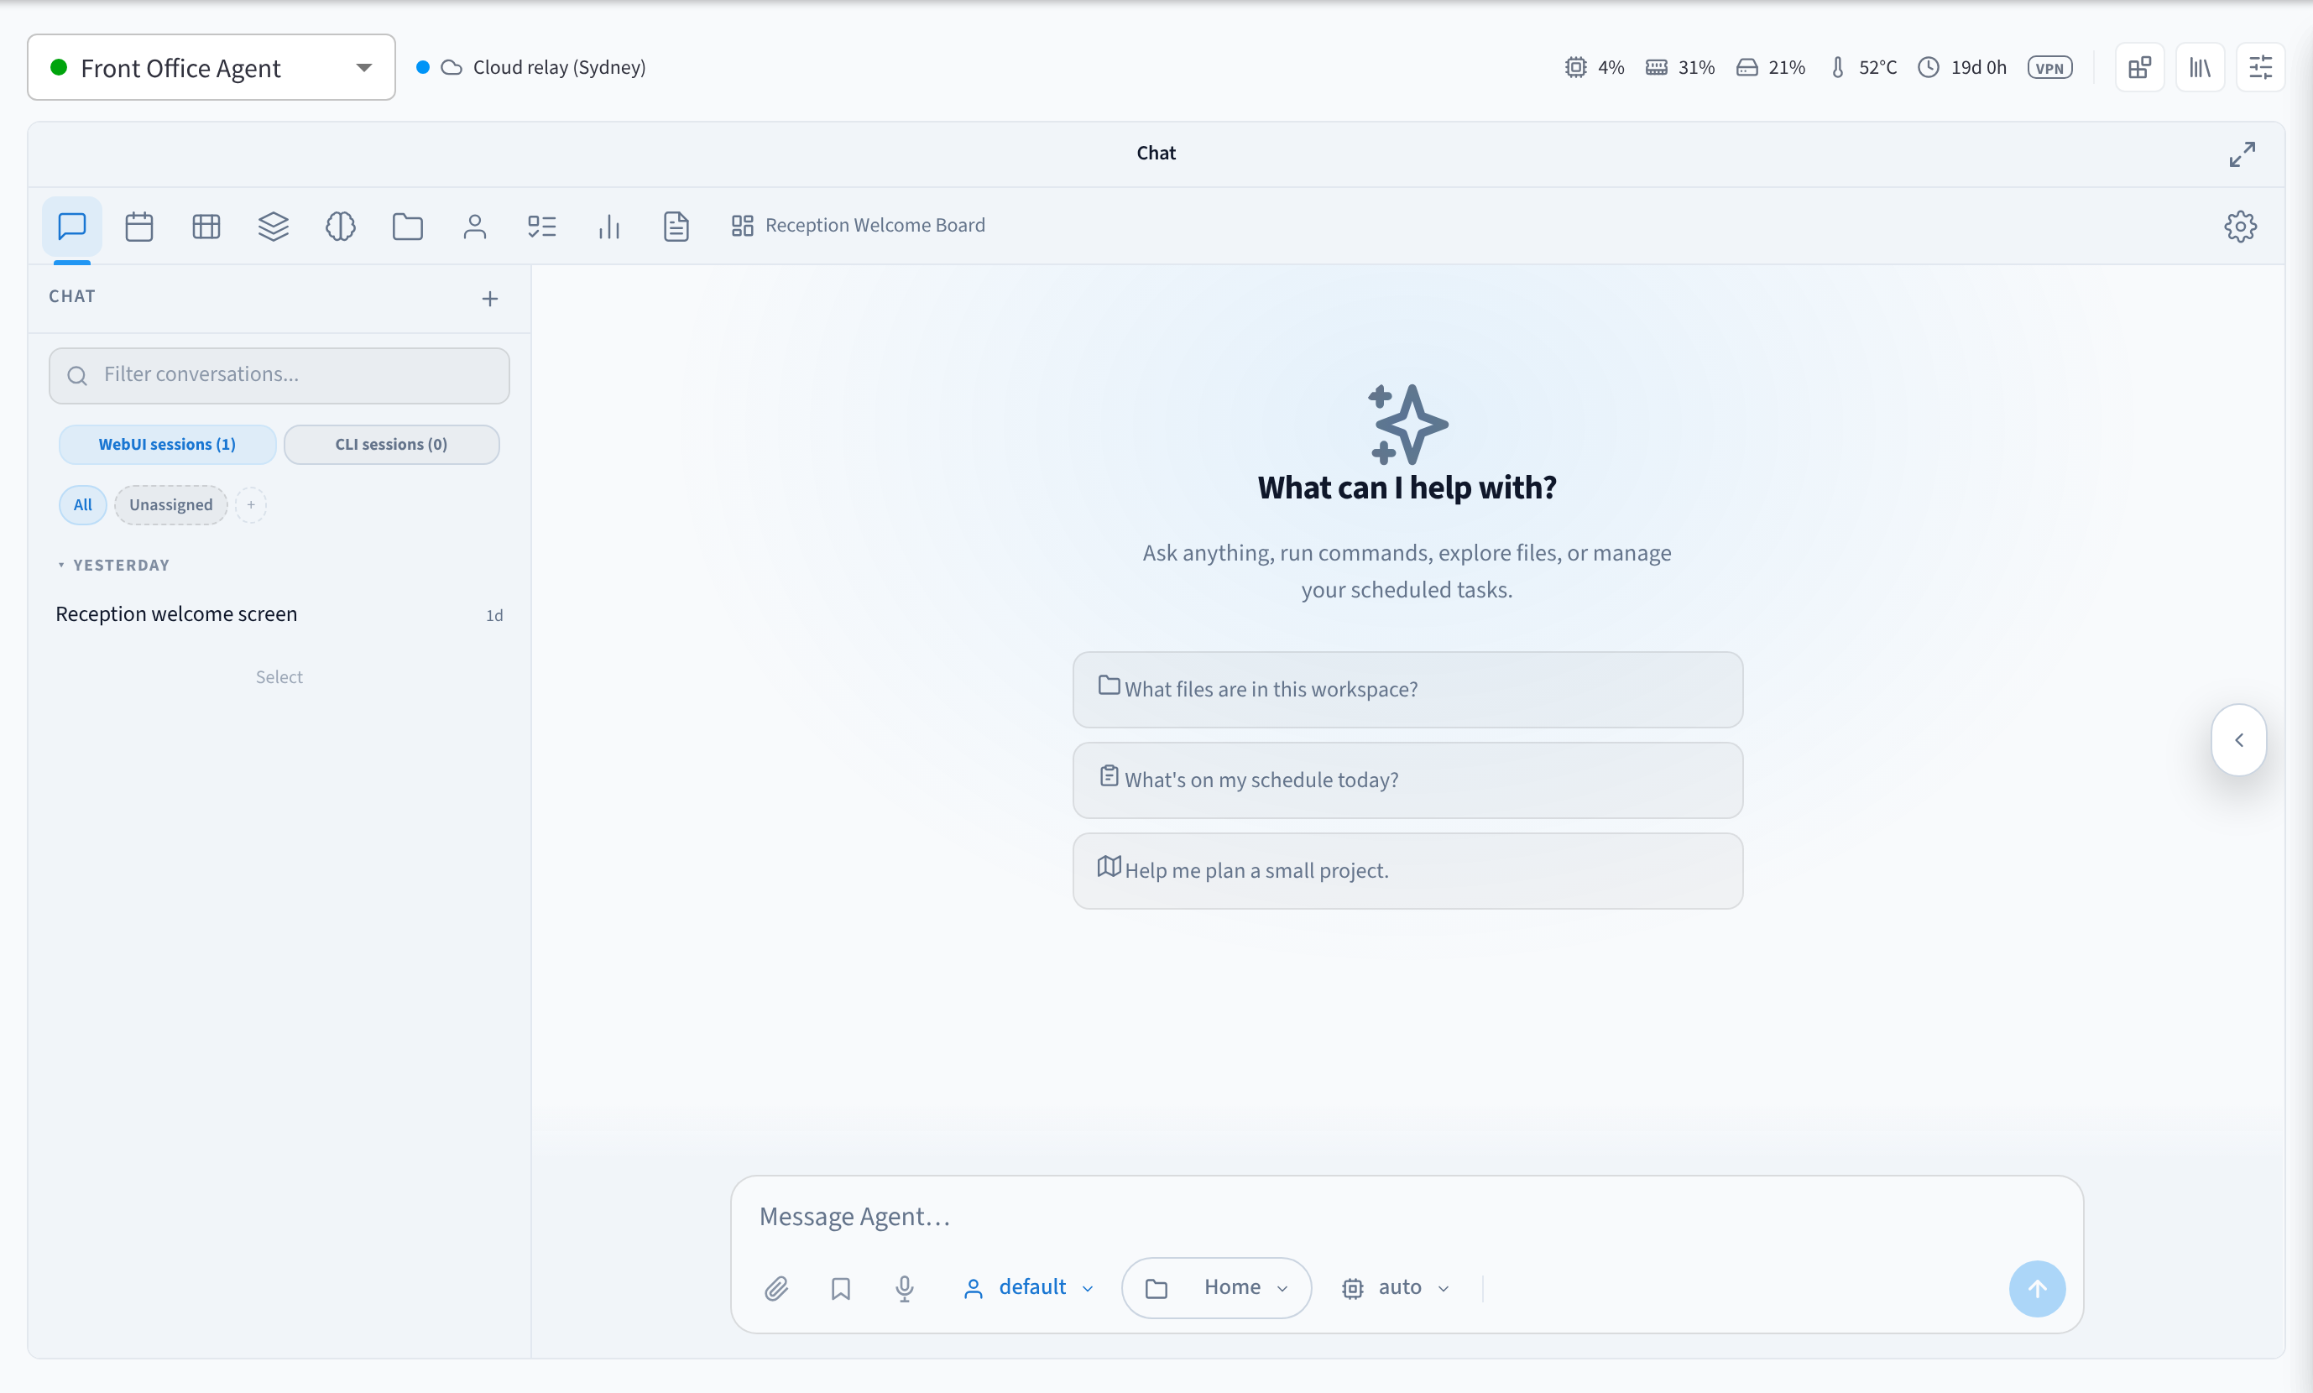Expand chat panel to fullscreen

pos(2243,154)
